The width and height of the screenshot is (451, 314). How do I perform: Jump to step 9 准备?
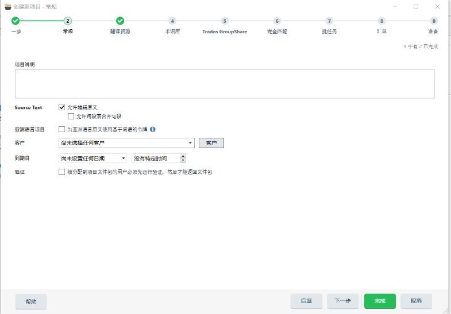tap(434, 21)
